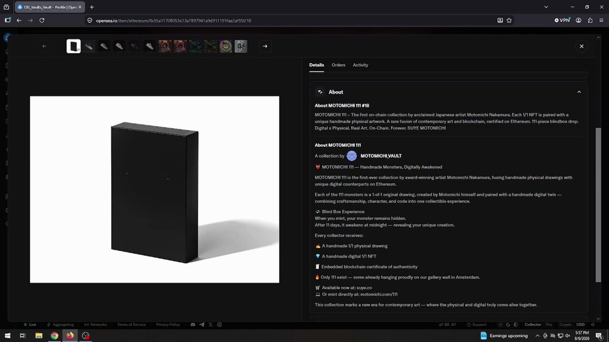This screenshot has height=342, width=609.
Task: Expand the list of all browser tabs
Action: coord(546,7)
